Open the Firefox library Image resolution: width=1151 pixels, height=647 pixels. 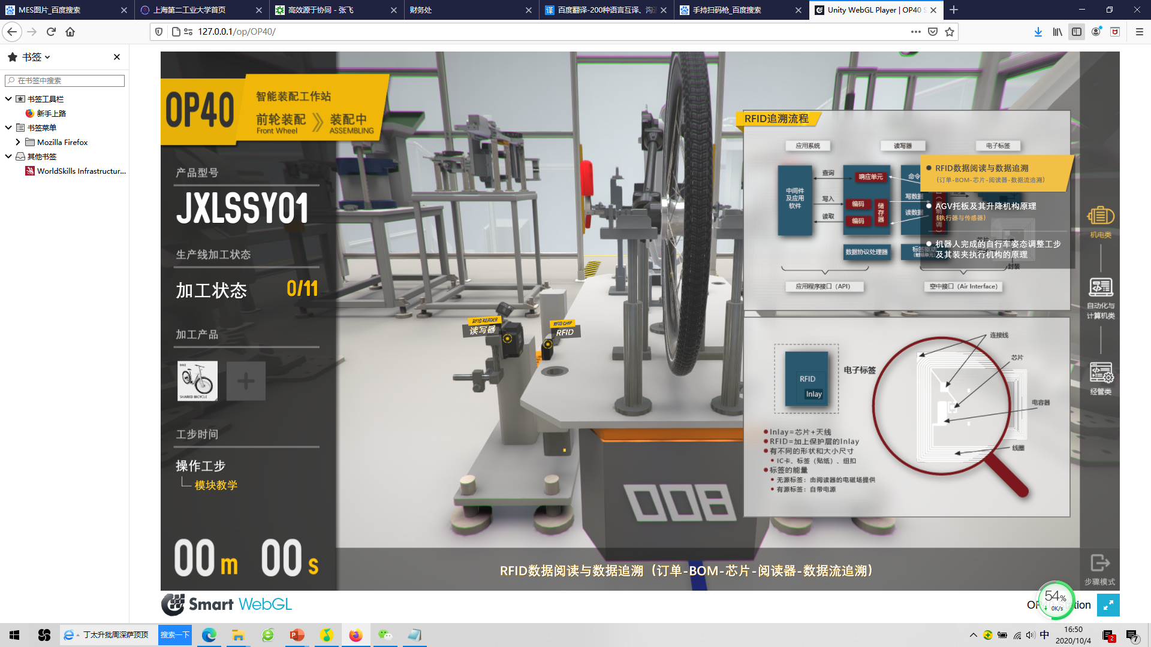coord(1057,32)
